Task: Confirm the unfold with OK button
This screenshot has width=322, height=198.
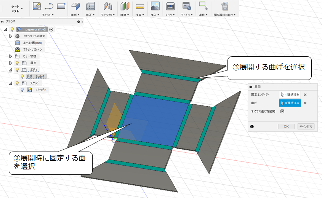Action: pos(286,126)
